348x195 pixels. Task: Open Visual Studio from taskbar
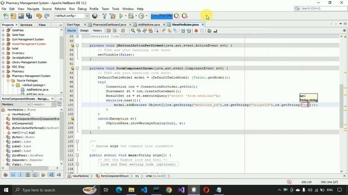(x=181, y=190)
